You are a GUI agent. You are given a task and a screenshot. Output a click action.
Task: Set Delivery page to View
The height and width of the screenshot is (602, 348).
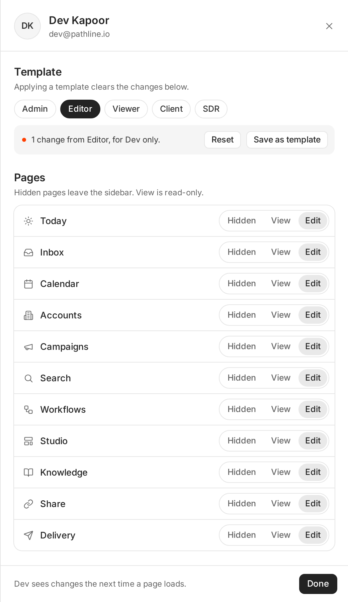point(281,535)
